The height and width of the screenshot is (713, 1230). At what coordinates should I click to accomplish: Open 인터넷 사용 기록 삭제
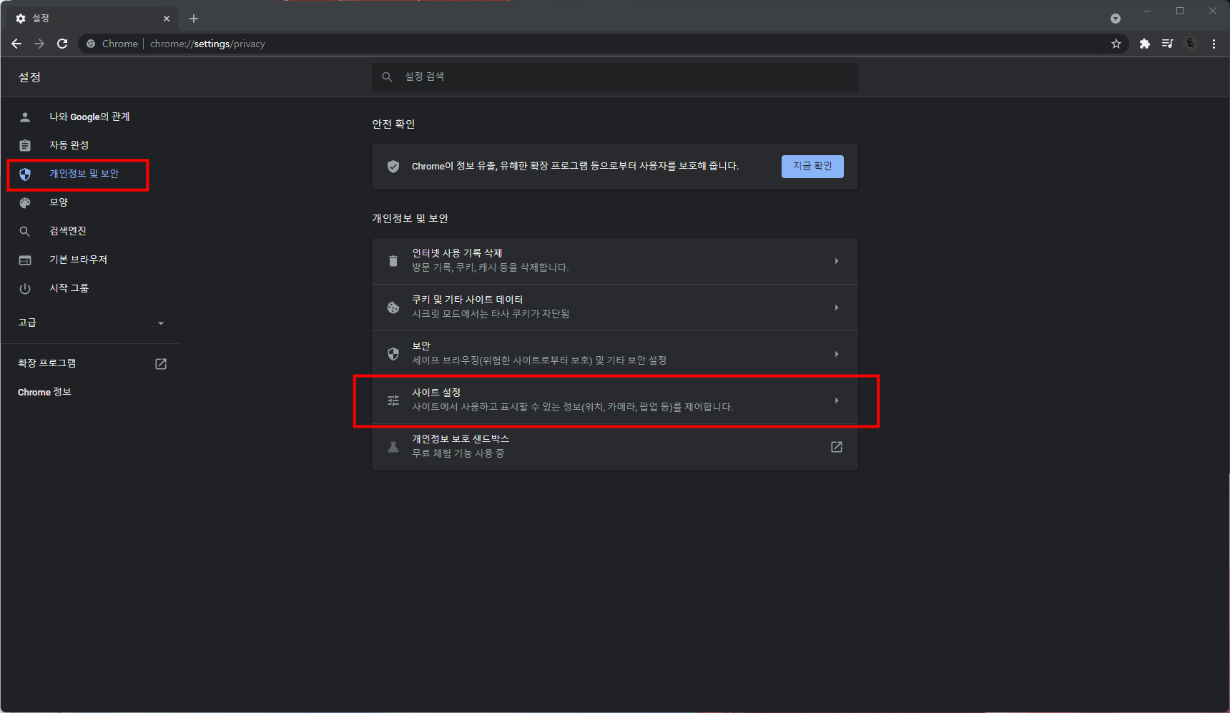click(x=615, y=261)
